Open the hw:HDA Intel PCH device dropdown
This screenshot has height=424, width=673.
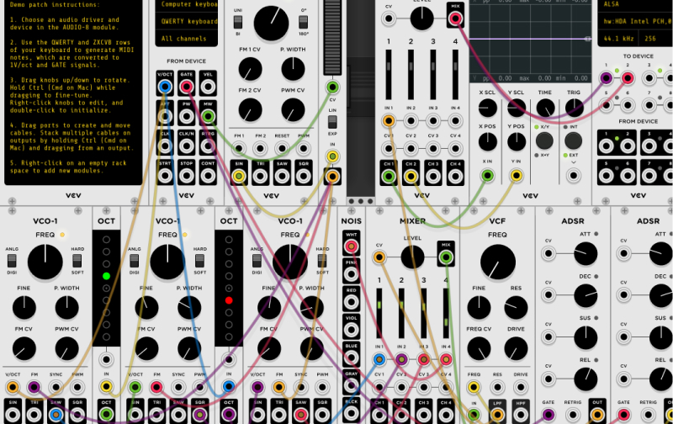coord(635,21)
